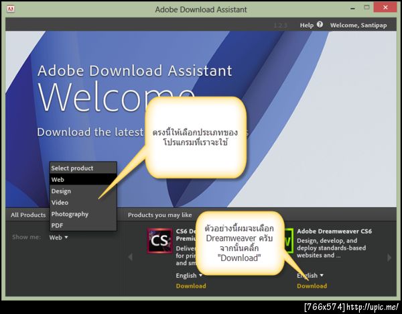Viewport: 402px width, 314px height.
Task: Click Welcome, Santipap account text
Action: click(358, 25)
